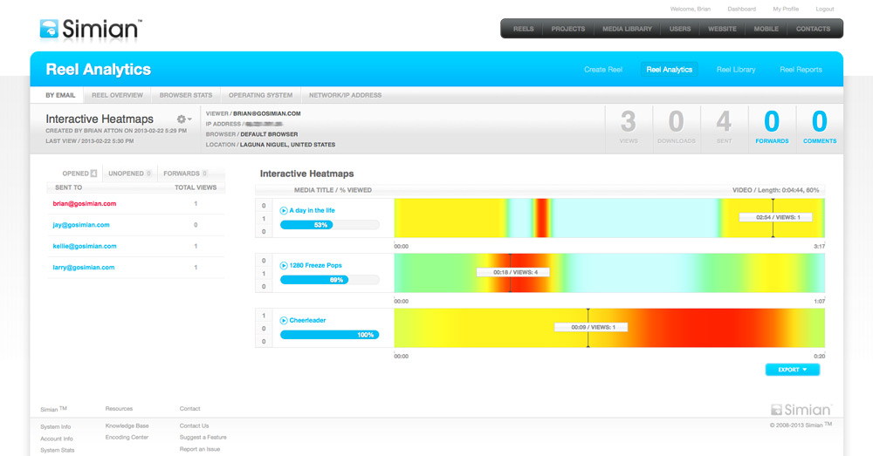Screen dimensions: 873x456
Task: Click the 100% viewed progress bar
Action: [330, 335]
